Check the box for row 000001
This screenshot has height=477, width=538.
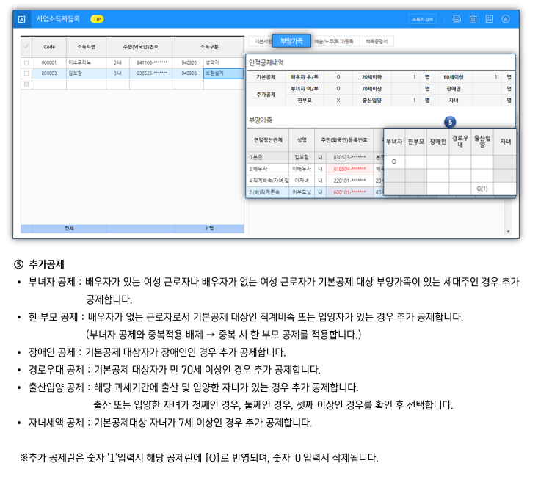pos(26,63)
